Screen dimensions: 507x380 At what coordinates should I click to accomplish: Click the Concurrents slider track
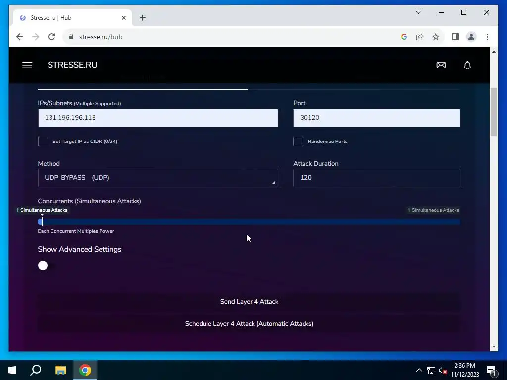tap(249, 222)
